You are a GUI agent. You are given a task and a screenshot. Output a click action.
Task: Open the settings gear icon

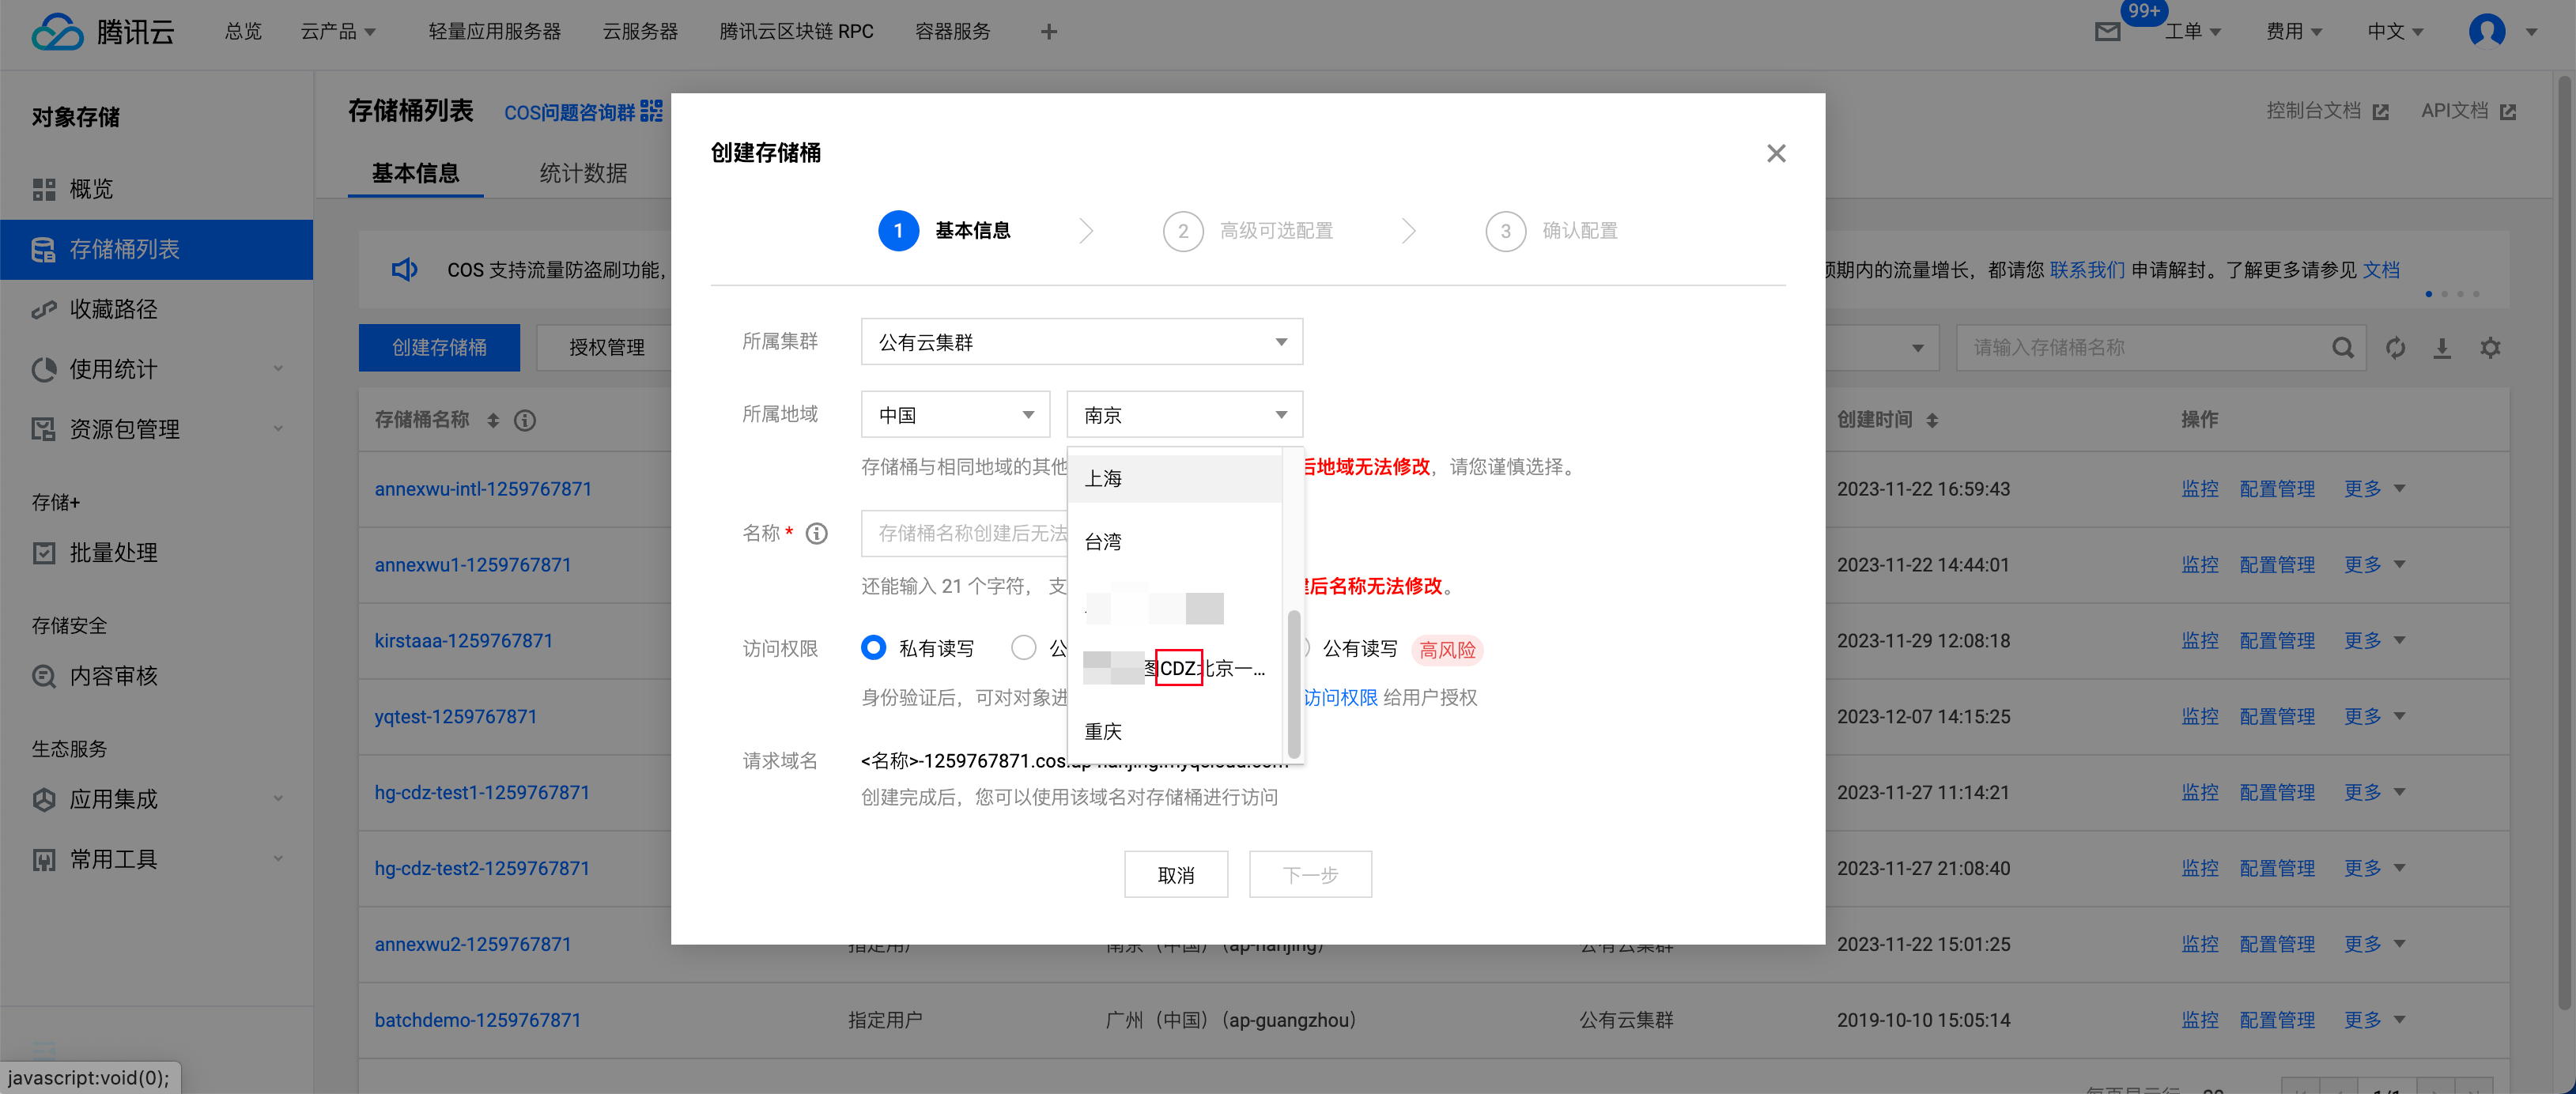(2490, 348)
